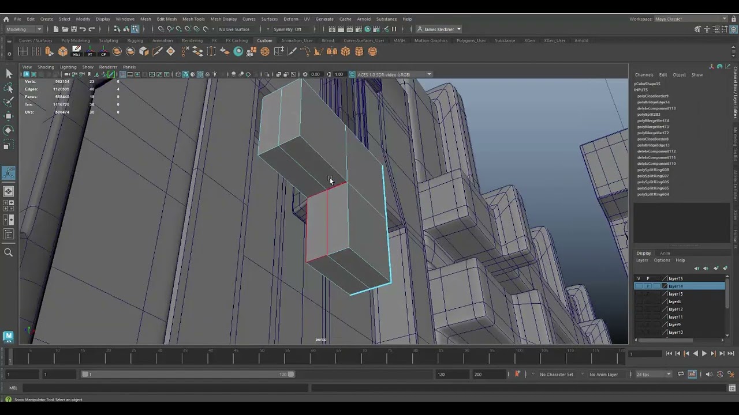Choose the Paint Selection tool
This screenshot has height=415, width=739.
pos(9,102)
